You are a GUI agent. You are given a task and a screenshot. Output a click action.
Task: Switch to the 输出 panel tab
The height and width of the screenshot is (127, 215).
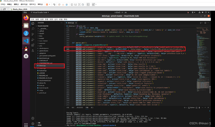(73, 108)
